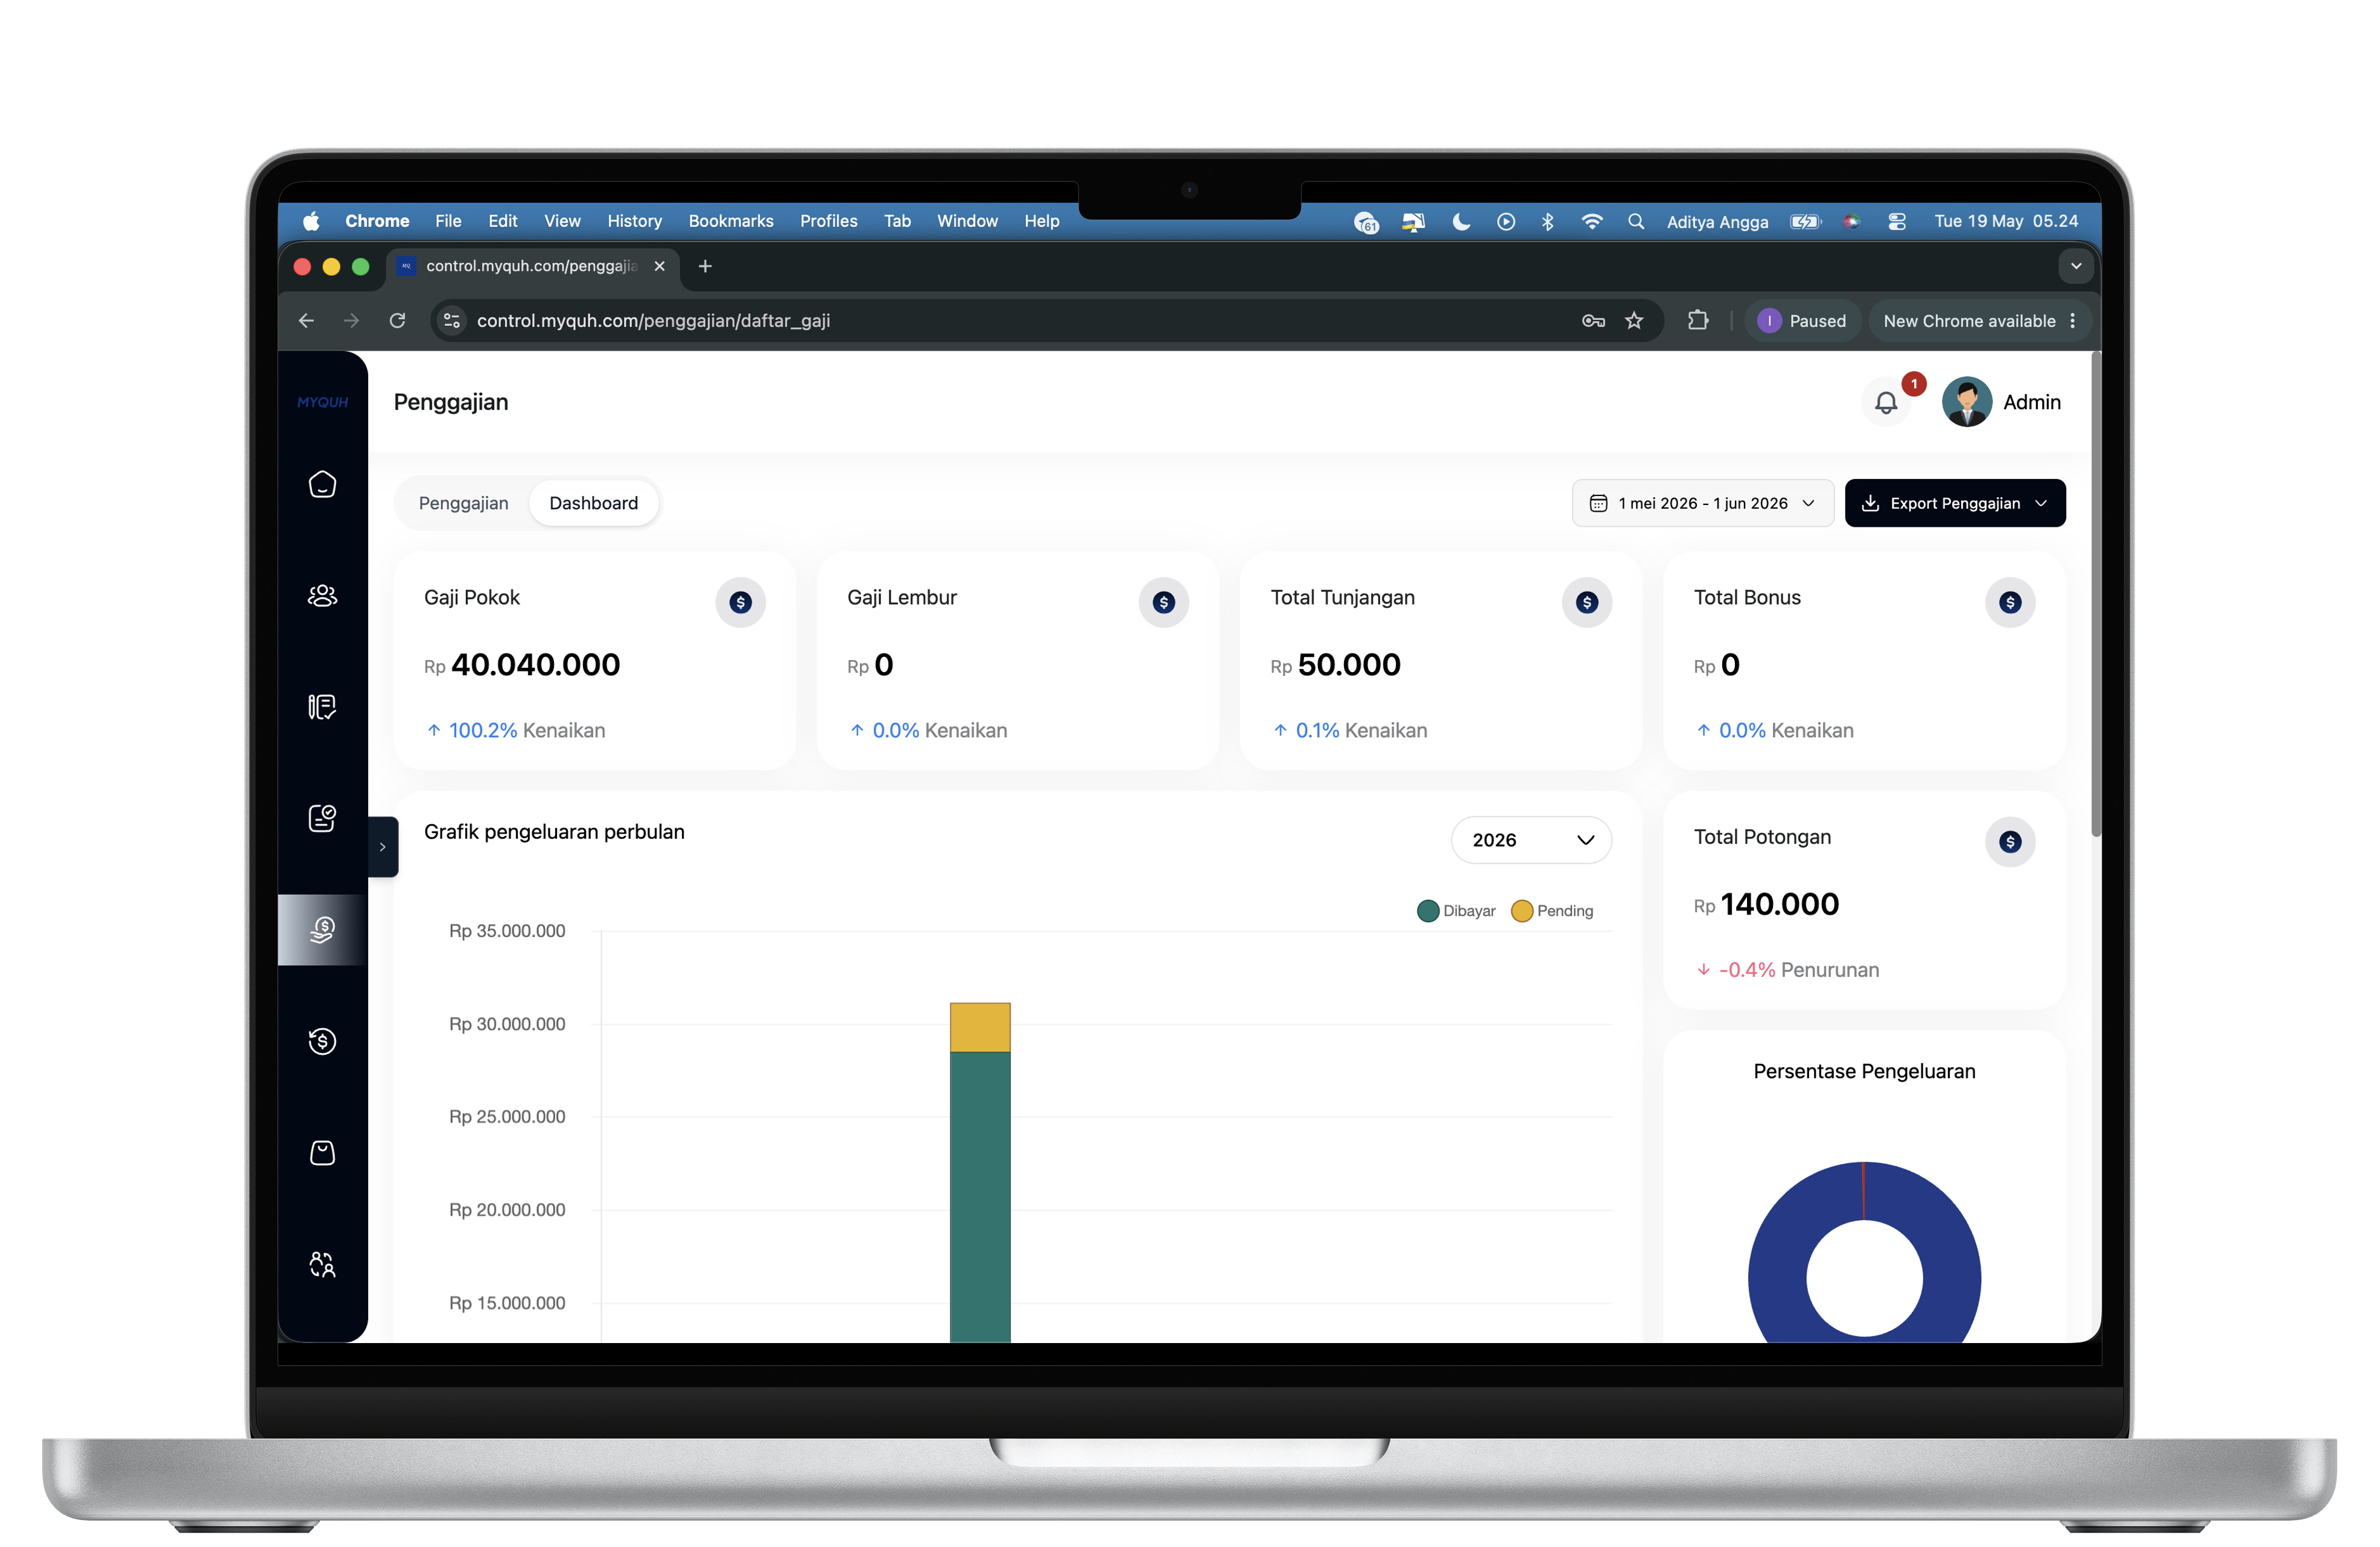Viewport: 2380px width, 1547px height.
Task: Open the Profiles menu
Action: (828, 221)
